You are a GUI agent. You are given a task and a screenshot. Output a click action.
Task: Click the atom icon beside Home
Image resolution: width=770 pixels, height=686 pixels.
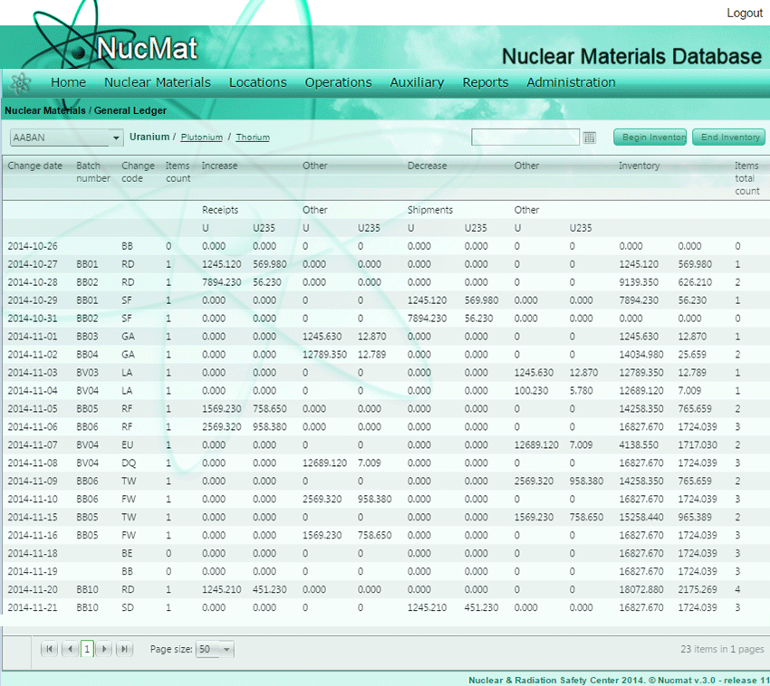[x=20, y=82]
